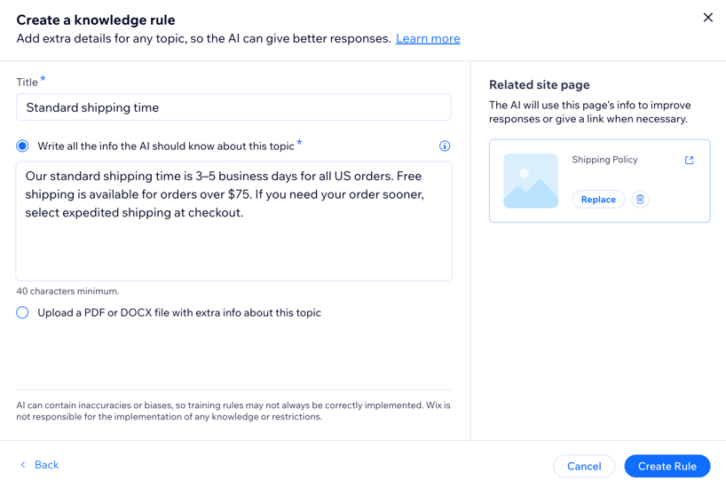Click the 'Create a knowledge rule' heading
This screenshot has height=488, width=726.
(96, 20)
